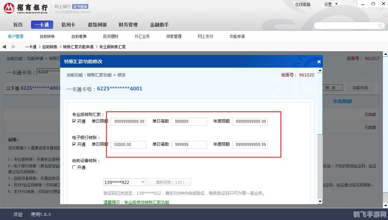Open the 139*****922 phone number dropdown
The width and height of the screenshot is (388, 220).
click(x=143, y=182)
